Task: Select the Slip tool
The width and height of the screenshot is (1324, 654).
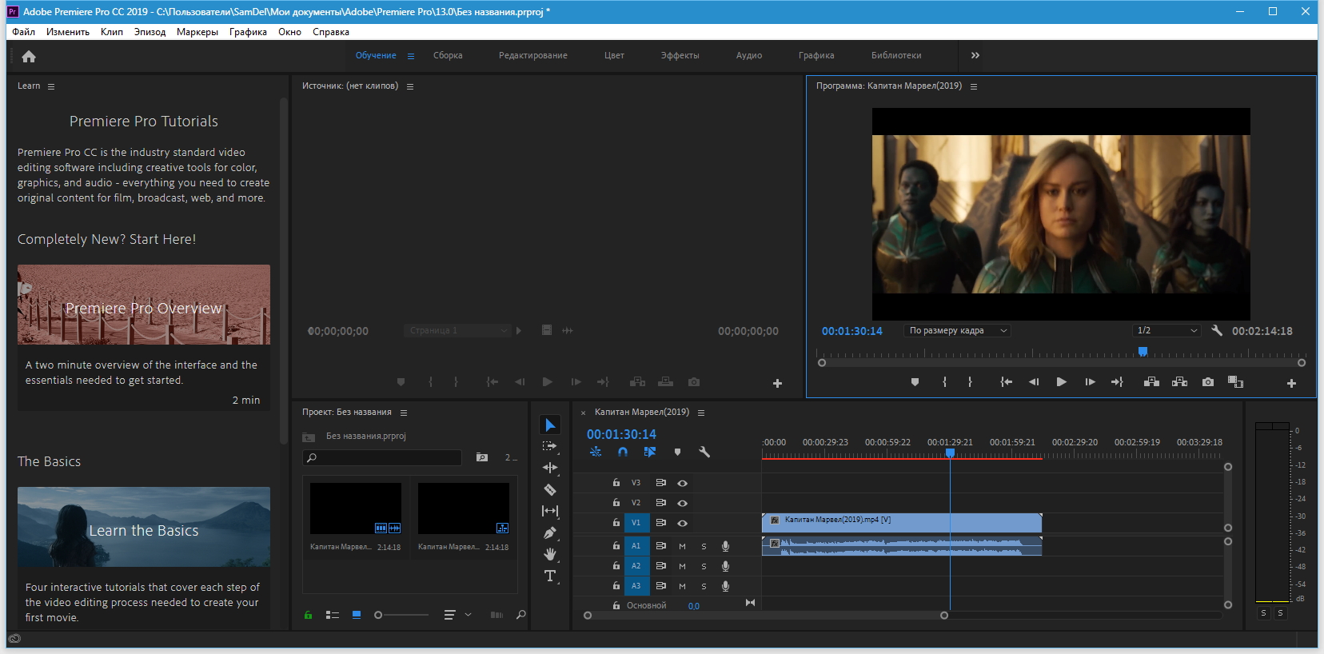Action: pyautogui.click(x=550, y=511)
